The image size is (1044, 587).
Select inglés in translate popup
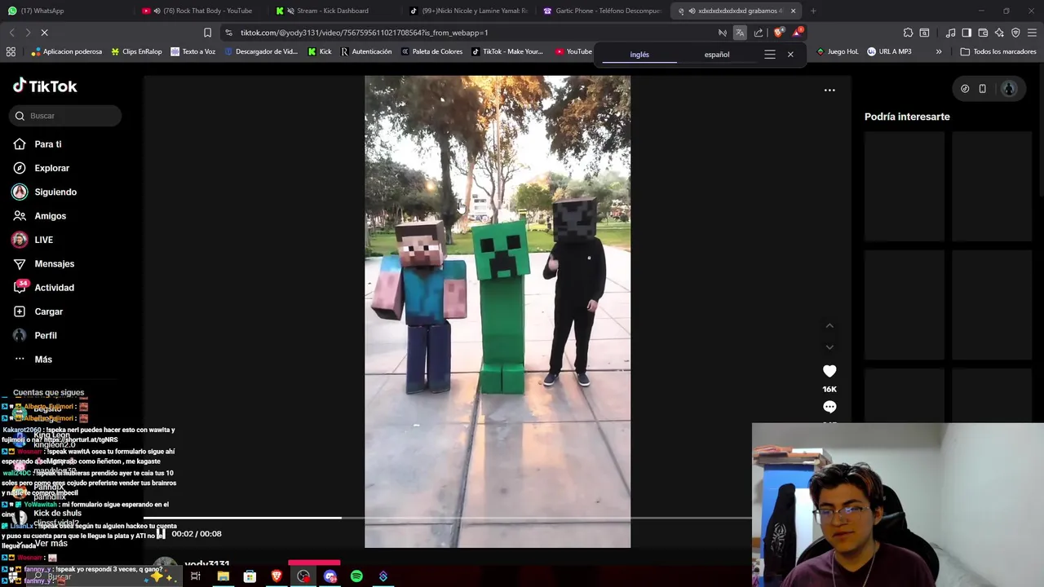click(x=639, y=55)
